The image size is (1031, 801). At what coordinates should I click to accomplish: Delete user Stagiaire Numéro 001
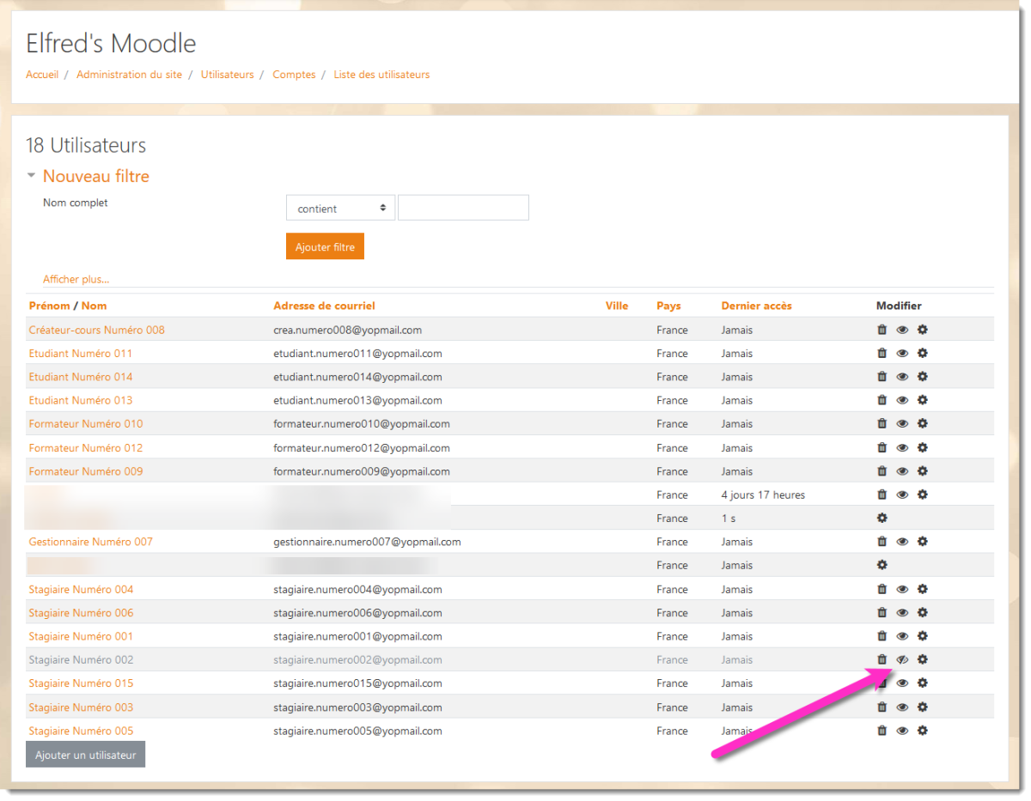(x=882, y=636)
